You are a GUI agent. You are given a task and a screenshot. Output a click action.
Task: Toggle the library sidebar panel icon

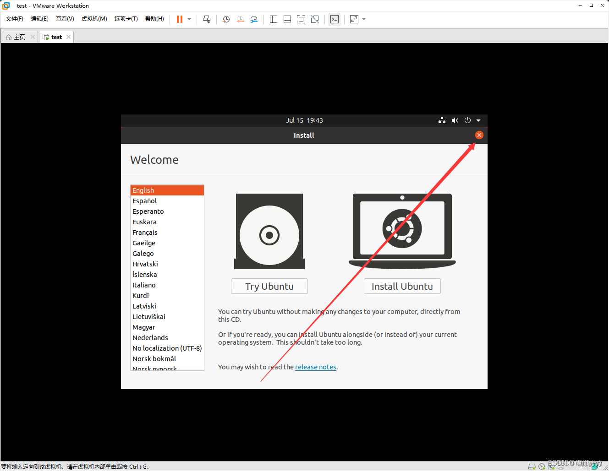(274, 19)
